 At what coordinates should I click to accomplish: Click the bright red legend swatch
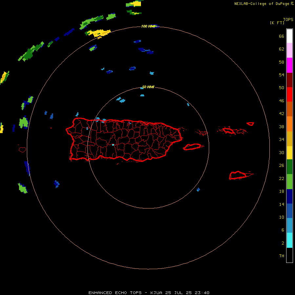(289, 94)
